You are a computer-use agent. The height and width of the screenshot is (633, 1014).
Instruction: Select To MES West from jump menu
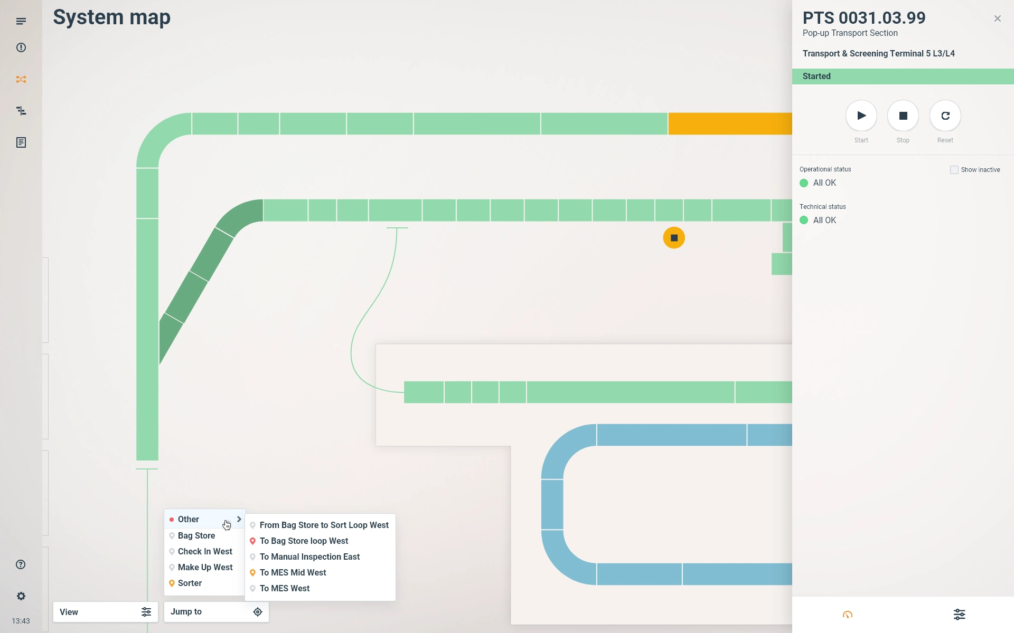tap(284, 589)
